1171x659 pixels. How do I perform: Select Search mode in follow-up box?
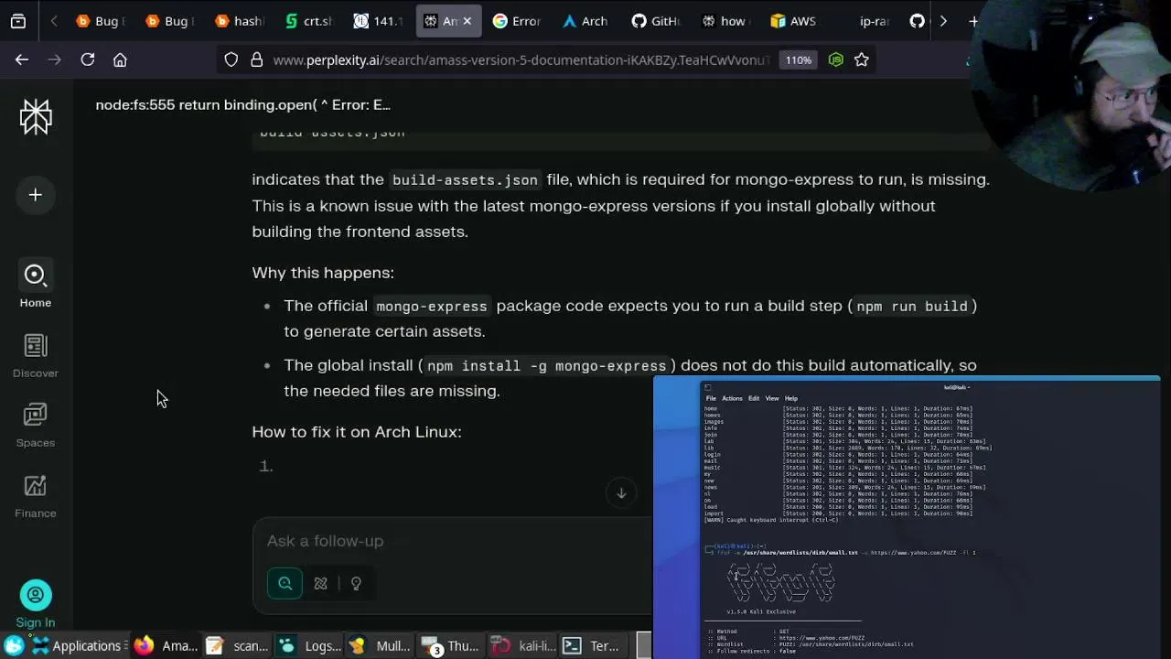[285, 583]
